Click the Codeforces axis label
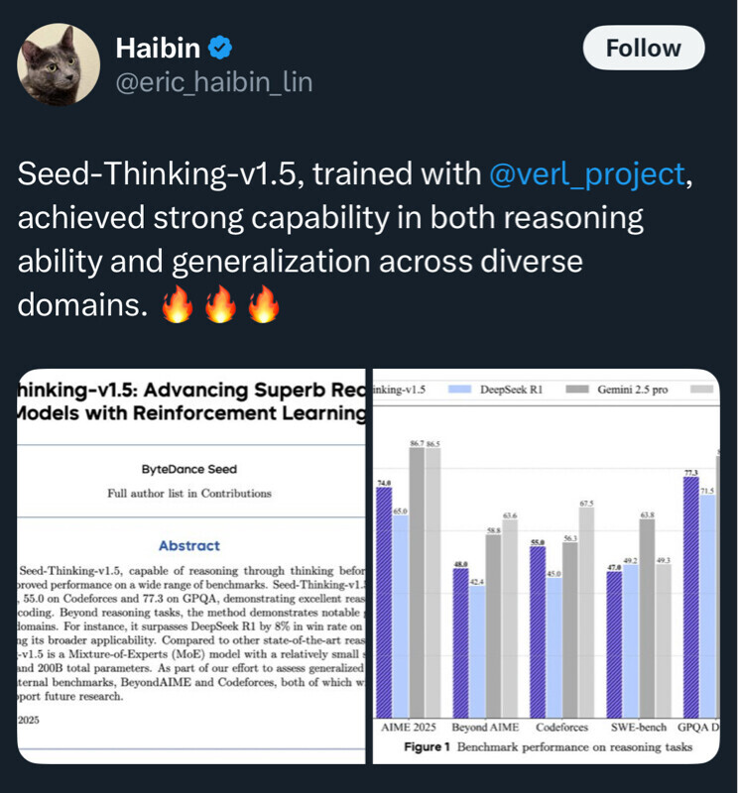This screenshot has width=738, height=793. click(x=561, y=727)
